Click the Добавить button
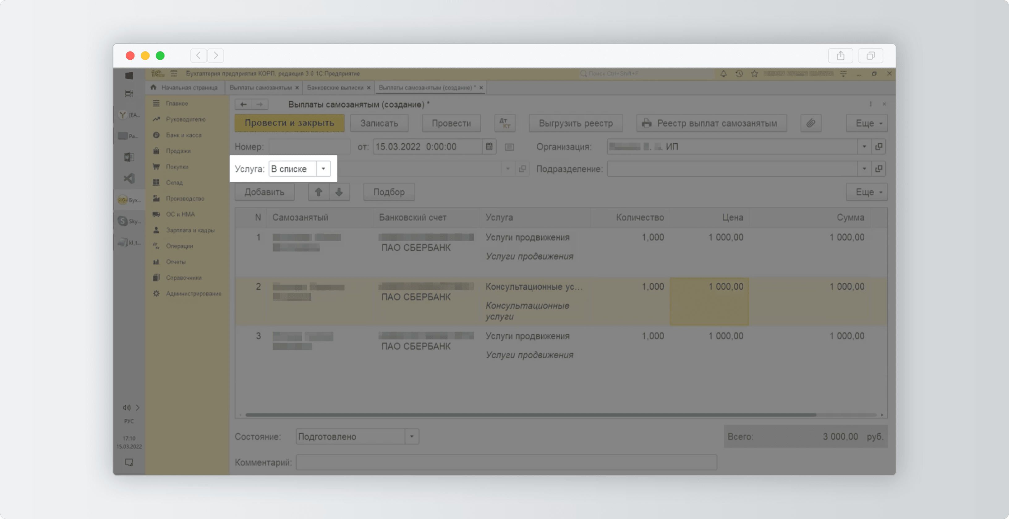 tap(264, 192)
